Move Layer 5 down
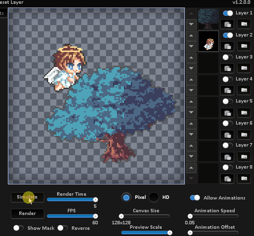The height and width of the screenshot is (236, 254). click(x=191, y=112)
